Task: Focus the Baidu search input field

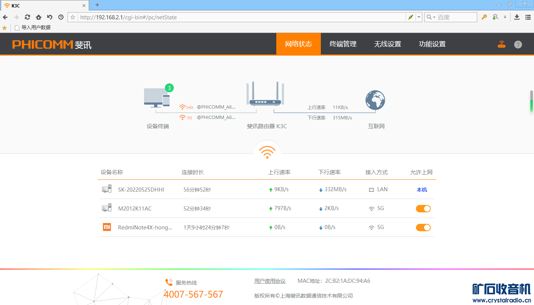Action: click(x=457, y=17)
